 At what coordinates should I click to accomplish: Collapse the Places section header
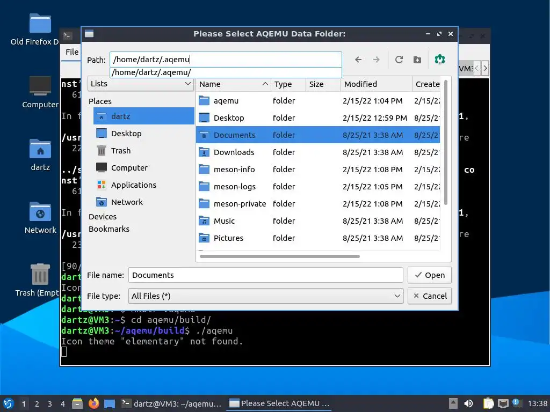[100, 101]
